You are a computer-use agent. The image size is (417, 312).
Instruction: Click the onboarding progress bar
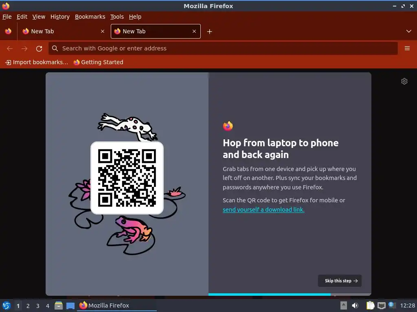[x=290, y=295]
